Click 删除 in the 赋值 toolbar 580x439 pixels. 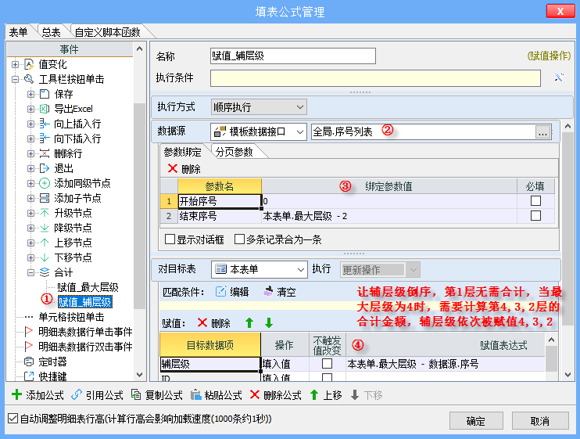coord(214,322)
